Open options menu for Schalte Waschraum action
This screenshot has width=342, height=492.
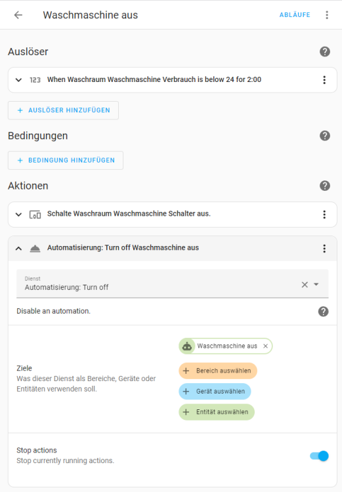click(324, 215)
